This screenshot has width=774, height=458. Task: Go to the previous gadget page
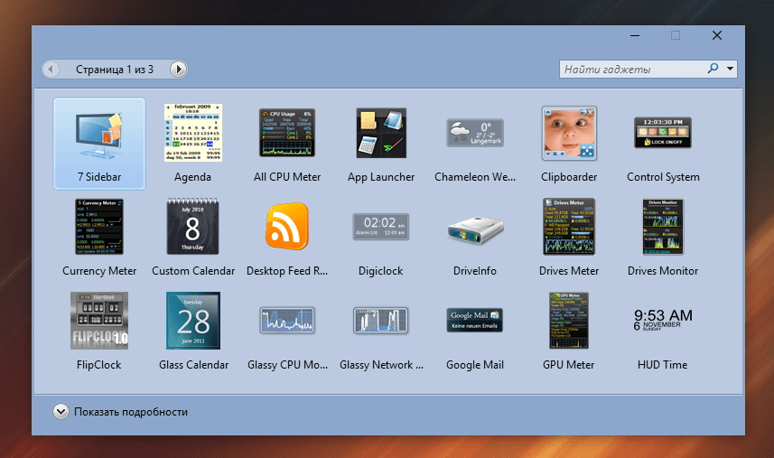pyautogui.click(x=51, y=69)
